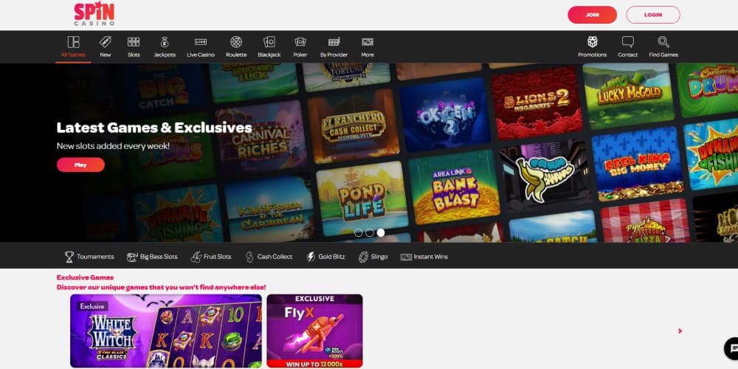Open the All Games category icon
Screen dimensions: 738x369
73,42
